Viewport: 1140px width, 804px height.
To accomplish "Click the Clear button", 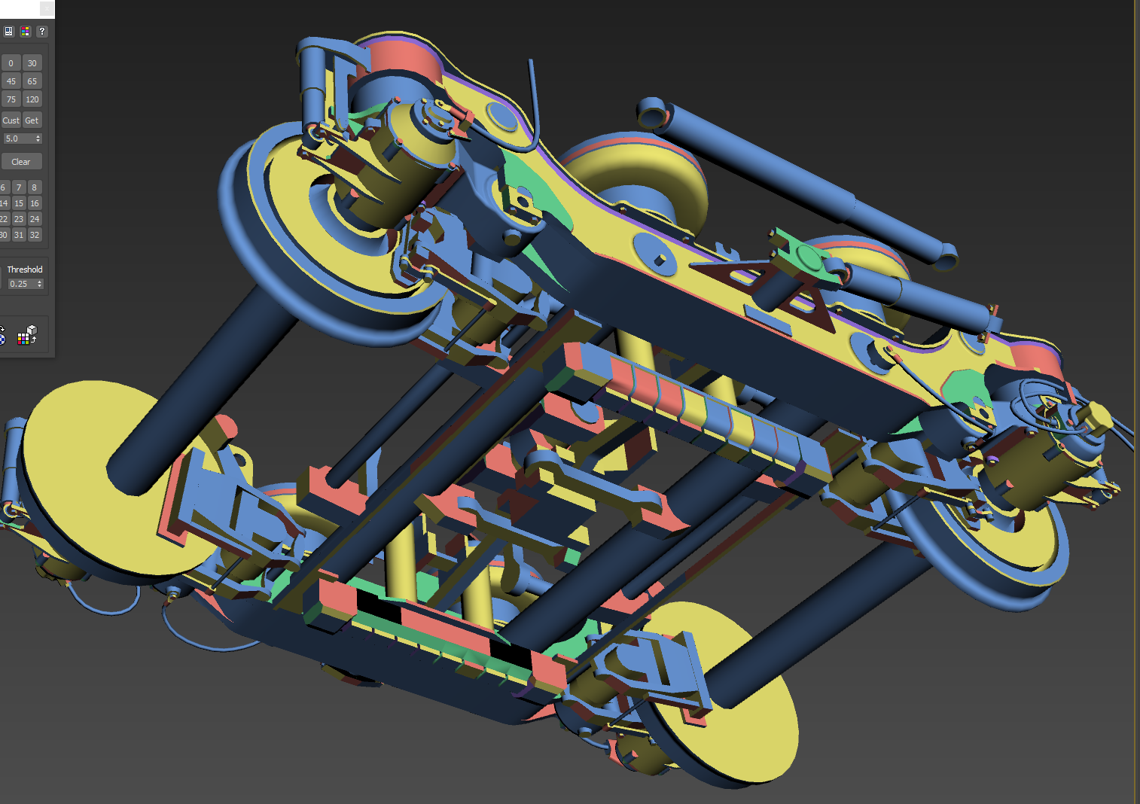I will coord(21,162).
